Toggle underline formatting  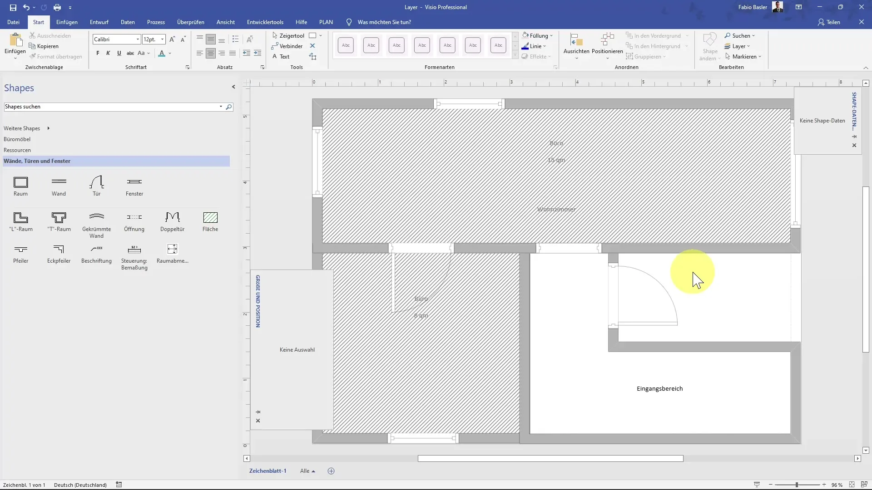[x=119, y=53]
